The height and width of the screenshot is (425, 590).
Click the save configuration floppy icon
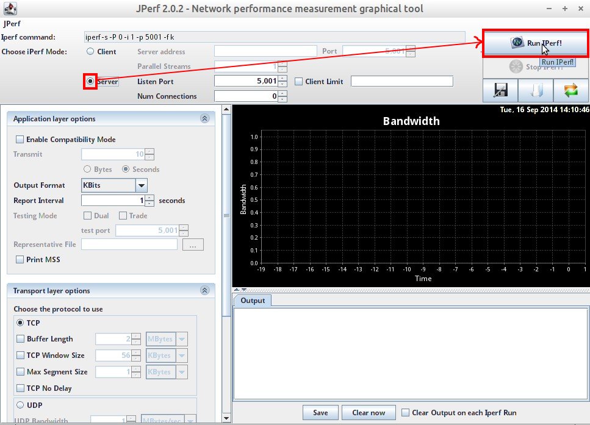pyautogui.click(x=500, y=90)
